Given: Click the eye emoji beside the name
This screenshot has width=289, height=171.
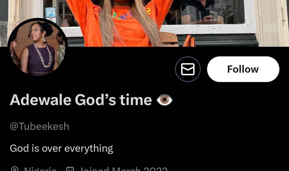Looking at the screenshot, I should click(164, 100).
